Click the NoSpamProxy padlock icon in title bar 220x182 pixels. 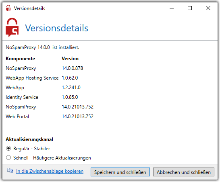pyautogui.click(x=8, y=8)
